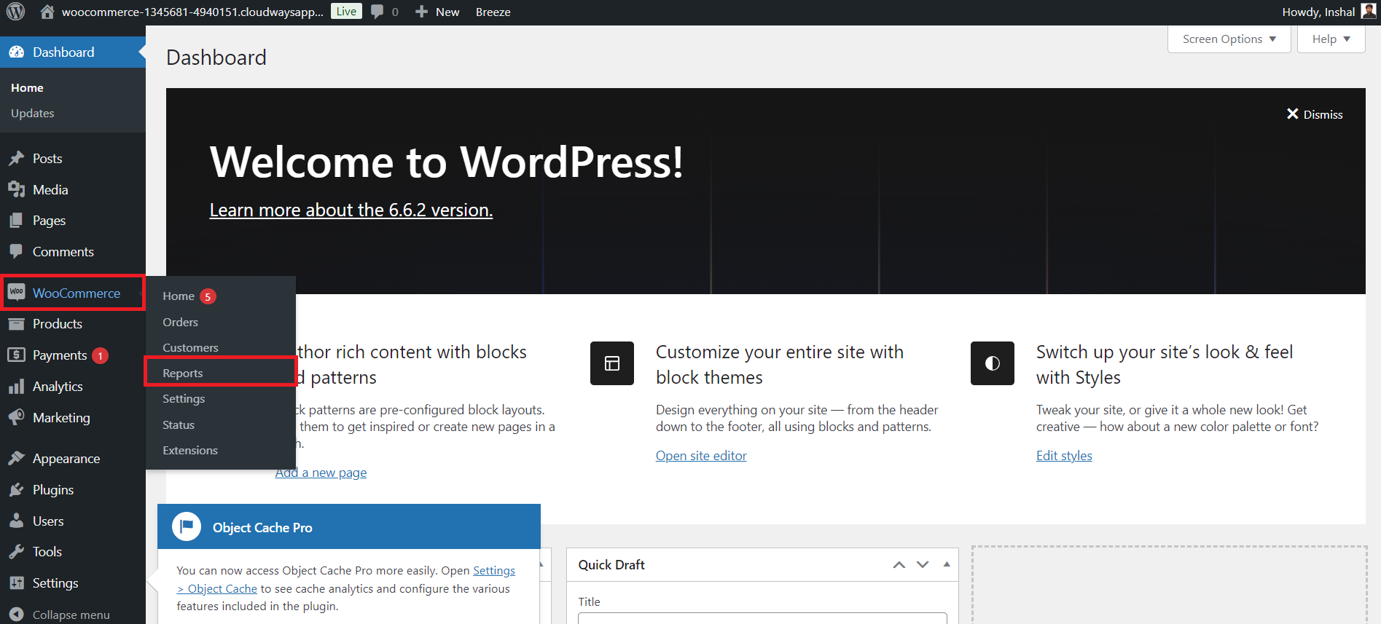Collapse the Quick Draft panel with the triangle toggle
Image resolution: width=1381 pixels, height=624 pixels.
(x=947, y=564)
